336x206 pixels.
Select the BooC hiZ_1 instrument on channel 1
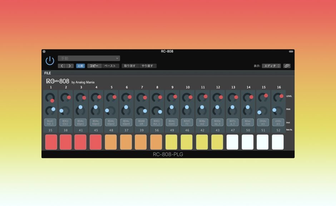(x=50, y=123)
